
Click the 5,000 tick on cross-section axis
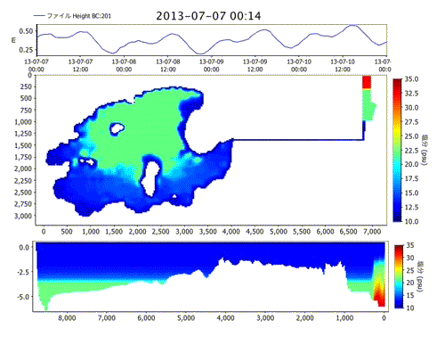click(x=186, y=318)
